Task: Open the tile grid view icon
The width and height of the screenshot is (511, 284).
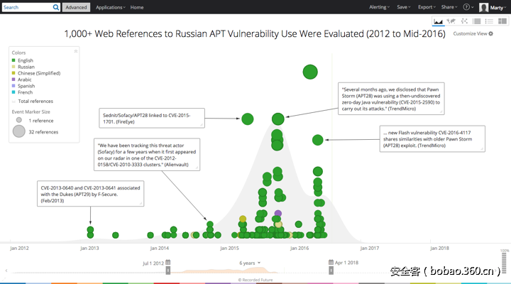Action: click(502, 21)
